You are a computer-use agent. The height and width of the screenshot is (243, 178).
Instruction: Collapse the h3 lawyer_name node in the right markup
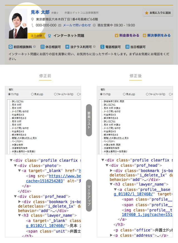(111, 184)
